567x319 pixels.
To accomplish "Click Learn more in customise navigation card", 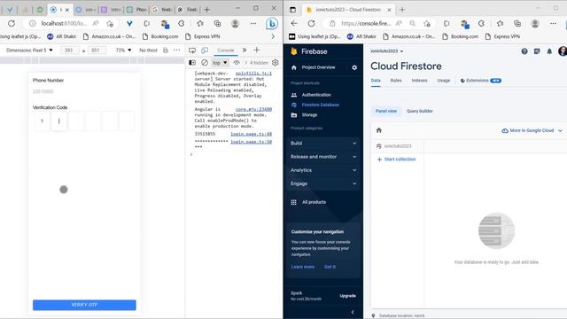I will click(x=303, y=267).
